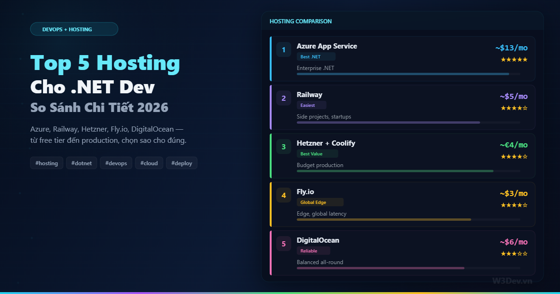Click the ~$13/mo price link on Azure
Image resolution: width=560 pixels, height=294 pixels.
(511, 47)
